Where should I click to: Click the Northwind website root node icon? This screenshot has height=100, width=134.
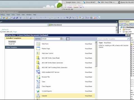click(x=121, y=27)
